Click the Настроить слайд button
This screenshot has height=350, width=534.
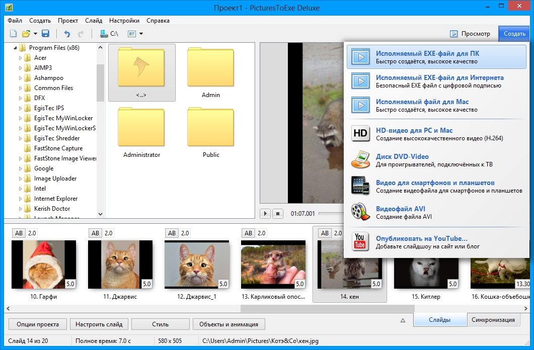[x=99, y=324]
